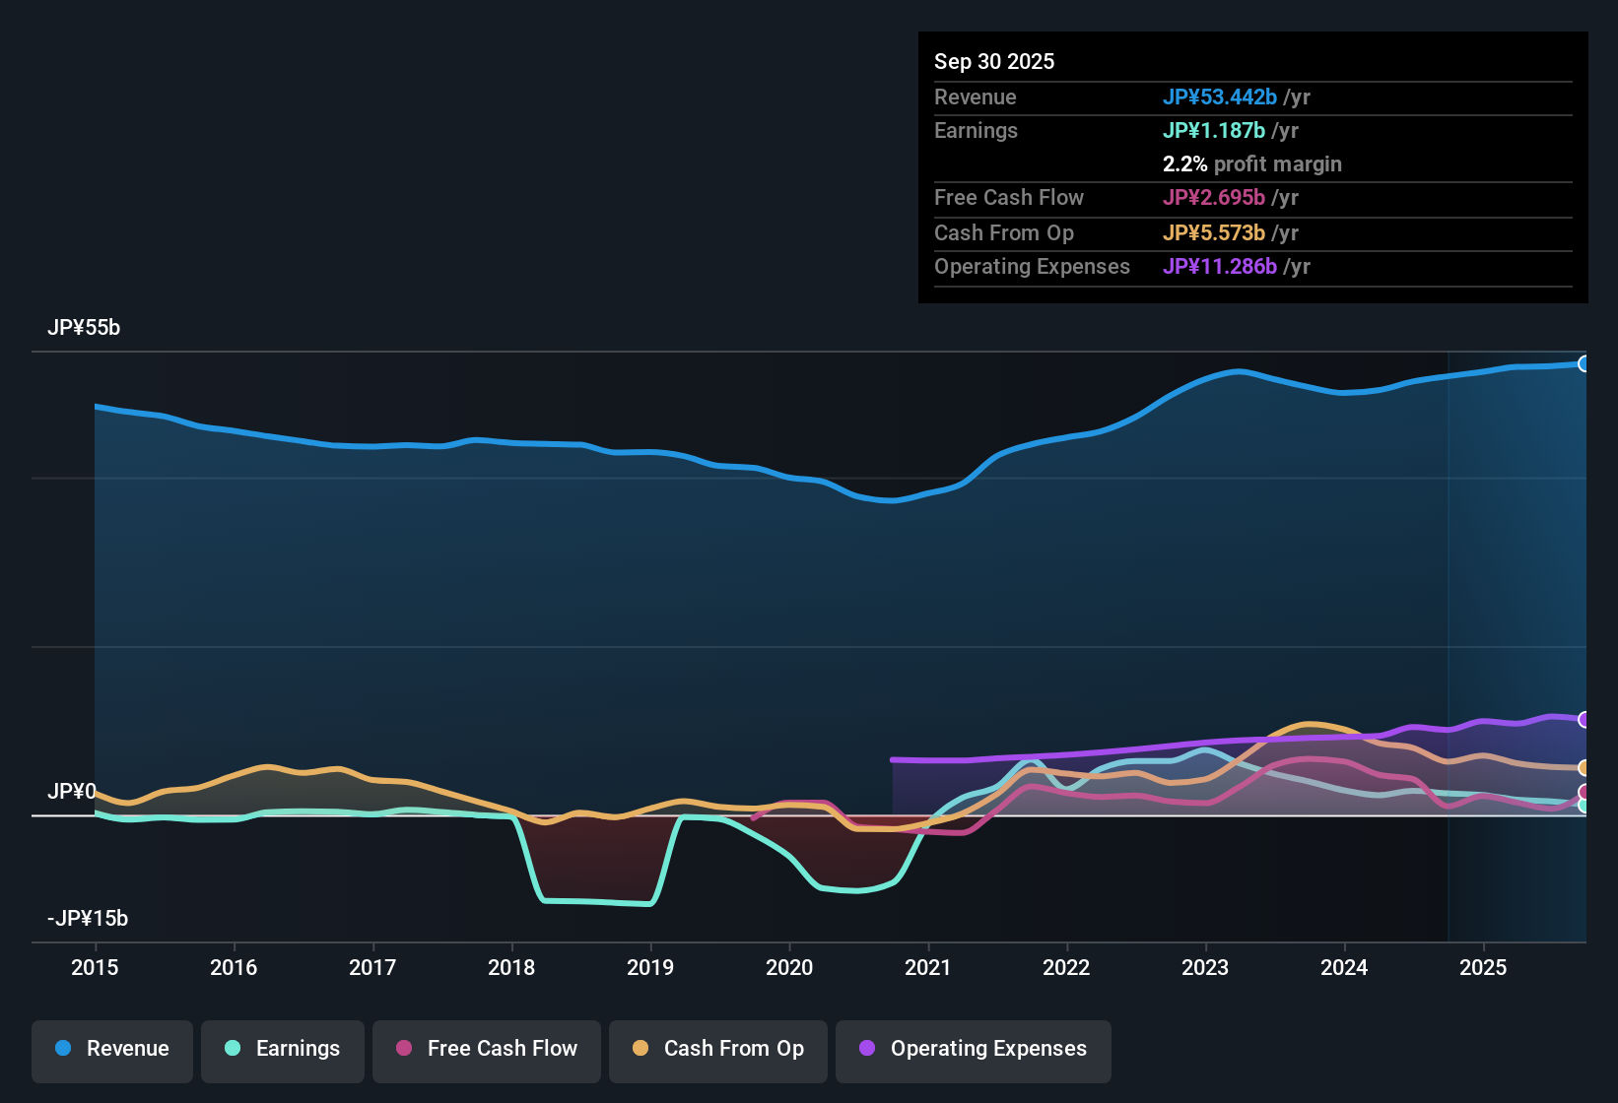This screenshot has height=1103, width=1618.
Task: Select the Cash From Op legend tab
Action: click(717, 1051)
